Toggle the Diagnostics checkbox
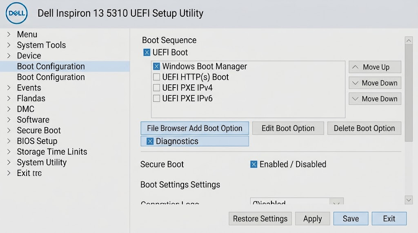Image resolution: width=418 pixels, height=233 pixels. point(150,141)
